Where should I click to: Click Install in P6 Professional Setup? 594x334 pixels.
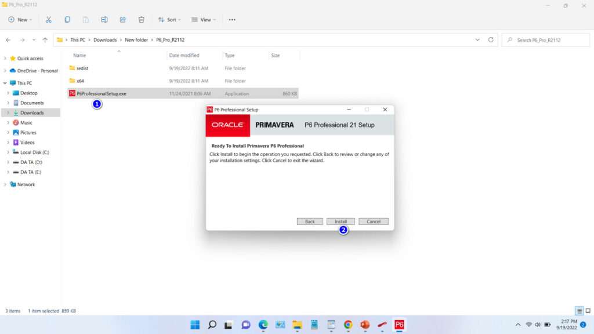[341, 222]
